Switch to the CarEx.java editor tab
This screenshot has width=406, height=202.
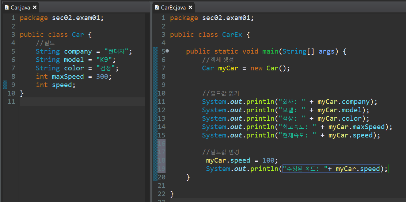pyautogui.click(x=173, y=8)
